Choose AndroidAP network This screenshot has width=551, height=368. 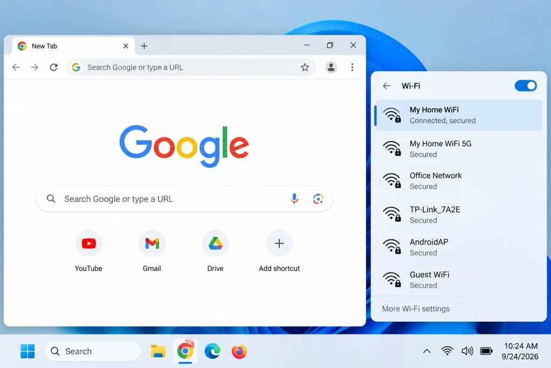(x=458, y=247)
